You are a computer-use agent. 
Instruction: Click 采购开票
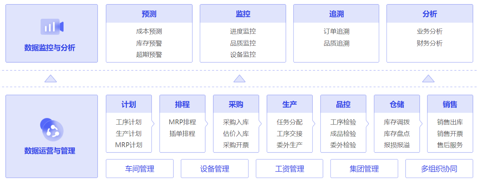(x=236, y=145)
